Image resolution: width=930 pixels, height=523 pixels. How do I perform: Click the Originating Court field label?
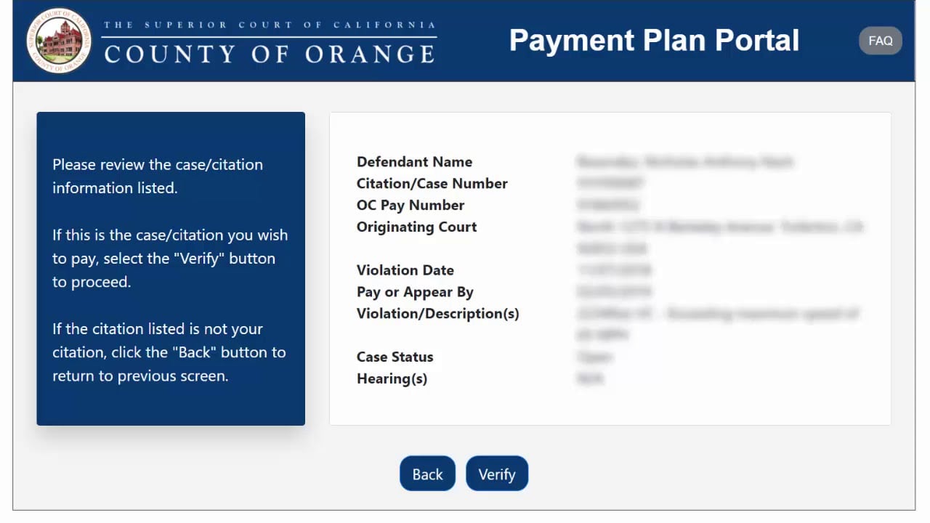coord(416,227)
